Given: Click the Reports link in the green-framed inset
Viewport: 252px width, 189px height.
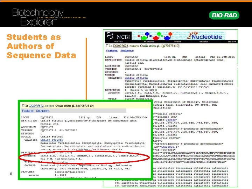Looking at the screenshot, I should (49, 106).
